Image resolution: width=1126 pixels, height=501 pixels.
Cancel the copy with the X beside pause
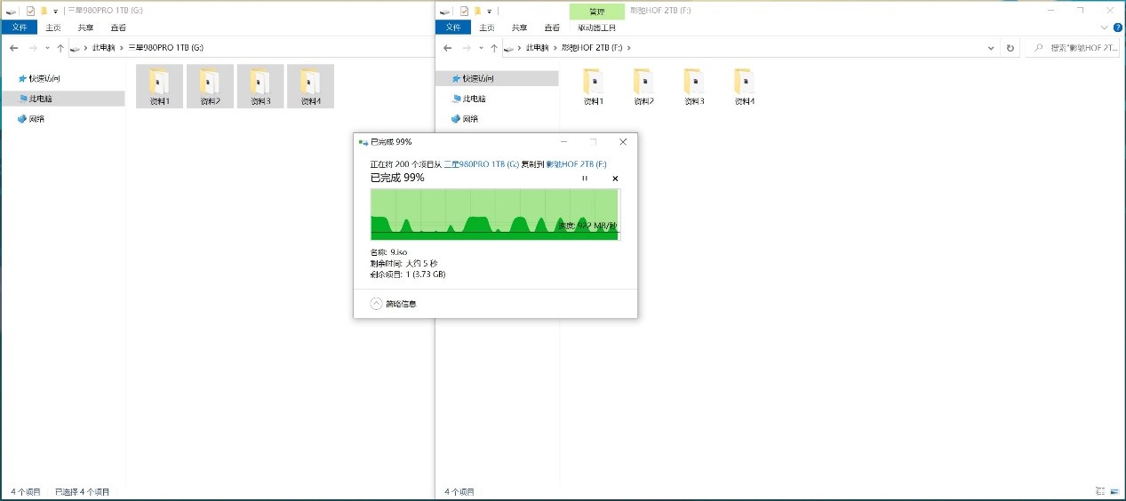coord(615,179)
